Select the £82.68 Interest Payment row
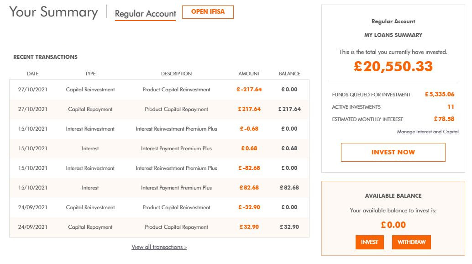The height and width of the screenshot is (264, 472). click(x=159, y=188)
